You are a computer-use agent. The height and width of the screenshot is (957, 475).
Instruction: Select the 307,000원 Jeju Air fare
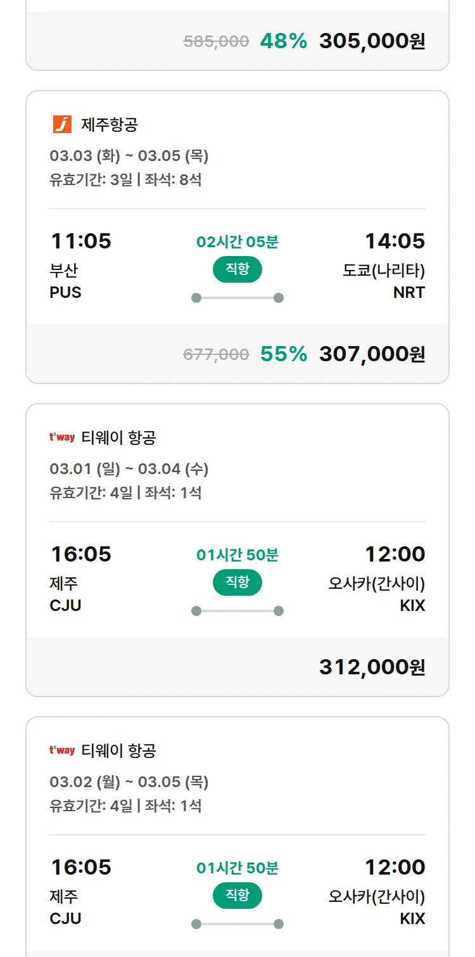[x=372, y=354]
